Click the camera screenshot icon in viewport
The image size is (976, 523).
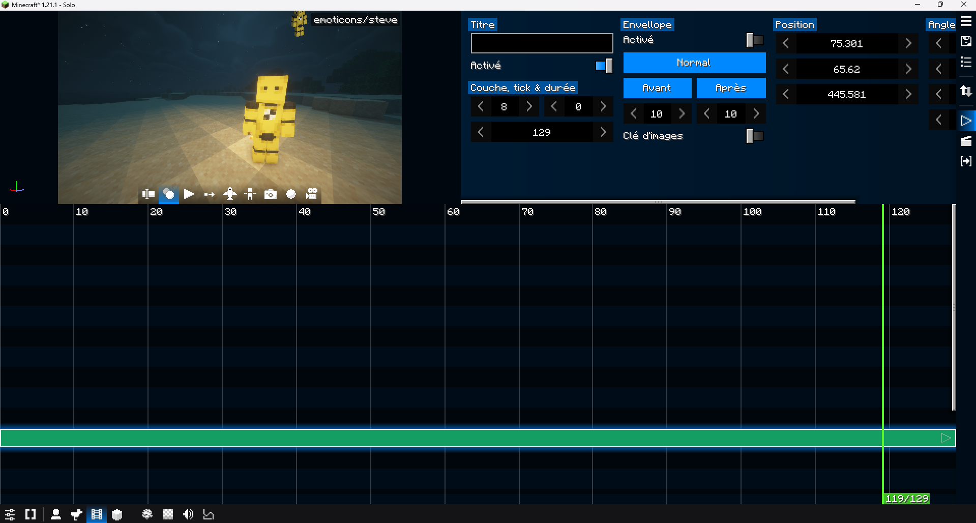click(271, 194)
